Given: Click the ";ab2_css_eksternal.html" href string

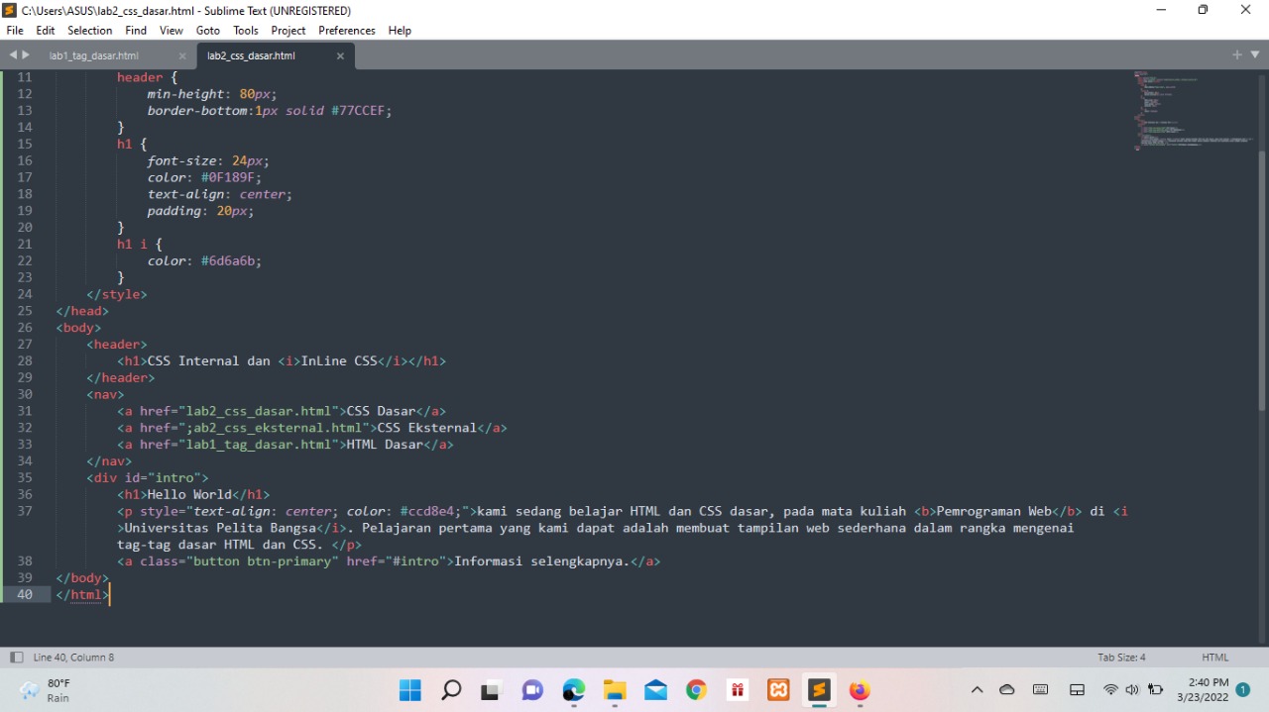Looking at the screenshot, I should click(x=274, y=428).
